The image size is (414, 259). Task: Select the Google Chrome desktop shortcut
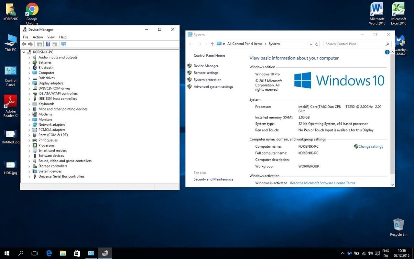click(x=32, y=14)
